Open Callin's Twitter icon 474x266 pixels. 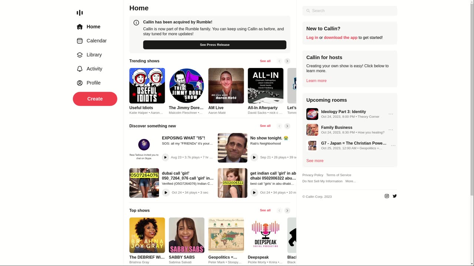coord(395,196)
